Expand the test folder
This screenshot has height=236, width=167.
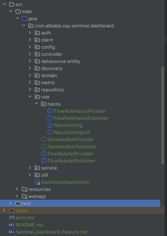point(11,203)
